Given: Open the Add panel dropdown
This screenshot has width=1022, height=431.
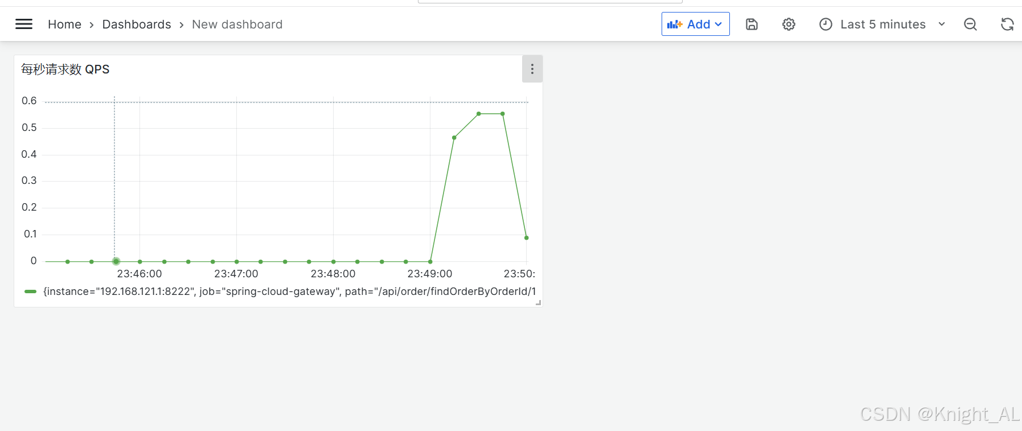Looking at the screenshot, I should tap(695, 24).
